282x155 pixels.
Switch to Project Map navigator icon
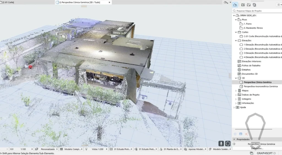pyautogui.click(x=235, y=5)
